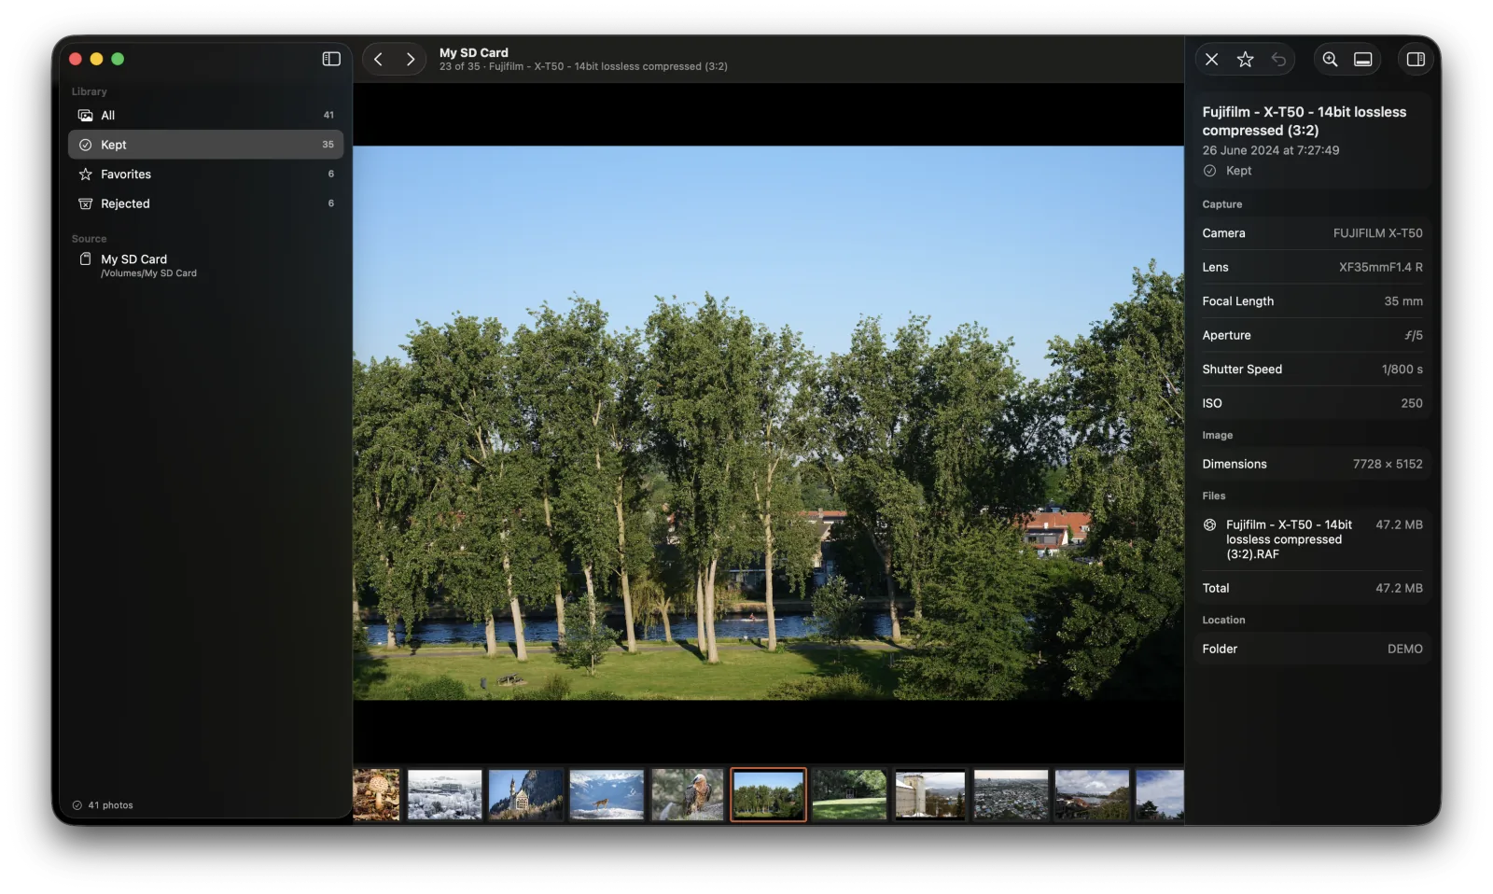The height and width of the screenshot is (894, 1493).
Task: Go to the previous photo arrow
Action: pyautogui.click(x=378, y=59)
